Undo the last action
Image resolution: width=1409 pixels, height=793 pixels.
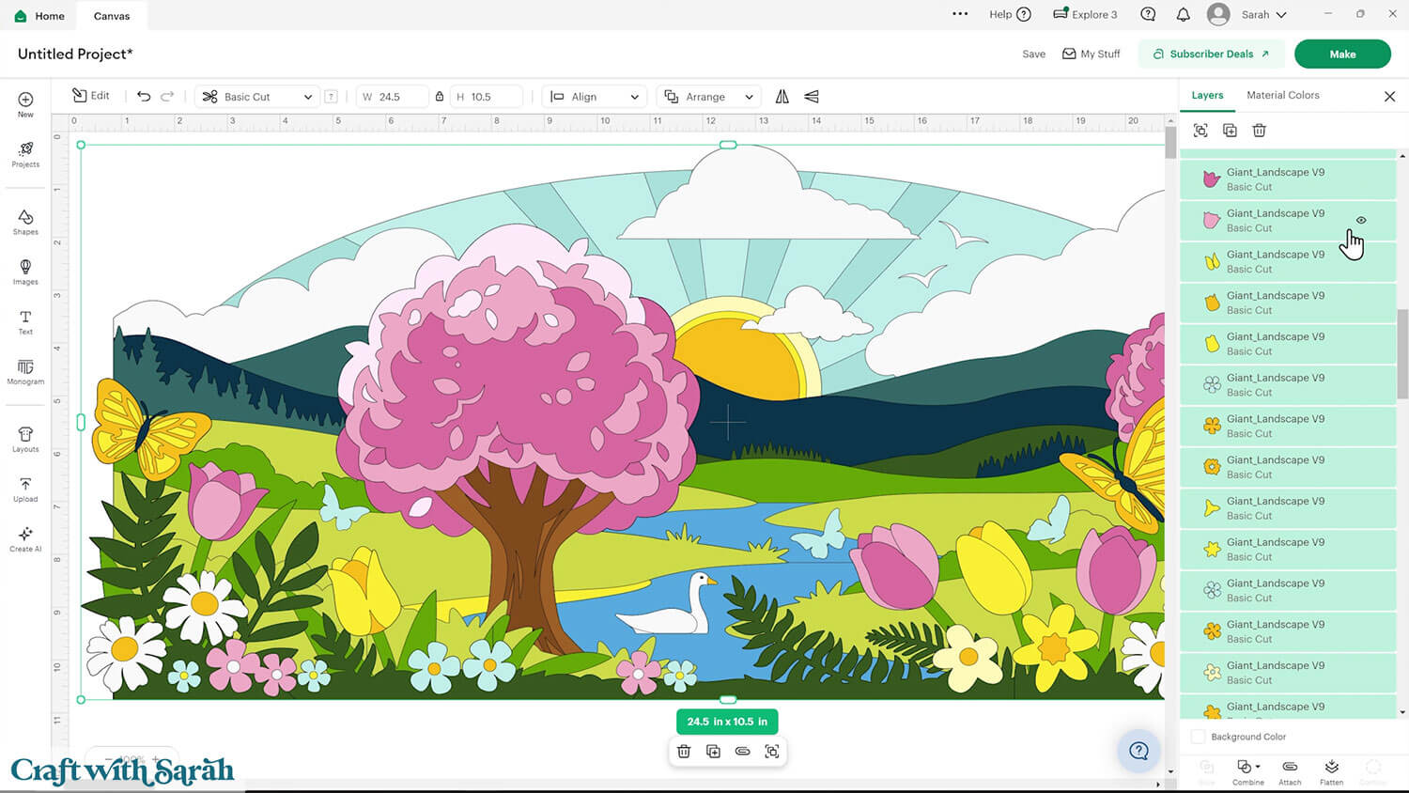click(144, 97)
